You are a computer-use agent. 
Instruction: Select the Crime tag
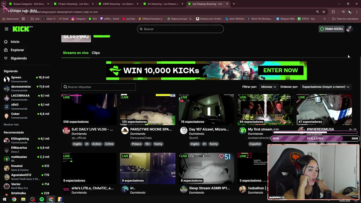pyautogui.click(x=109, y=144)
